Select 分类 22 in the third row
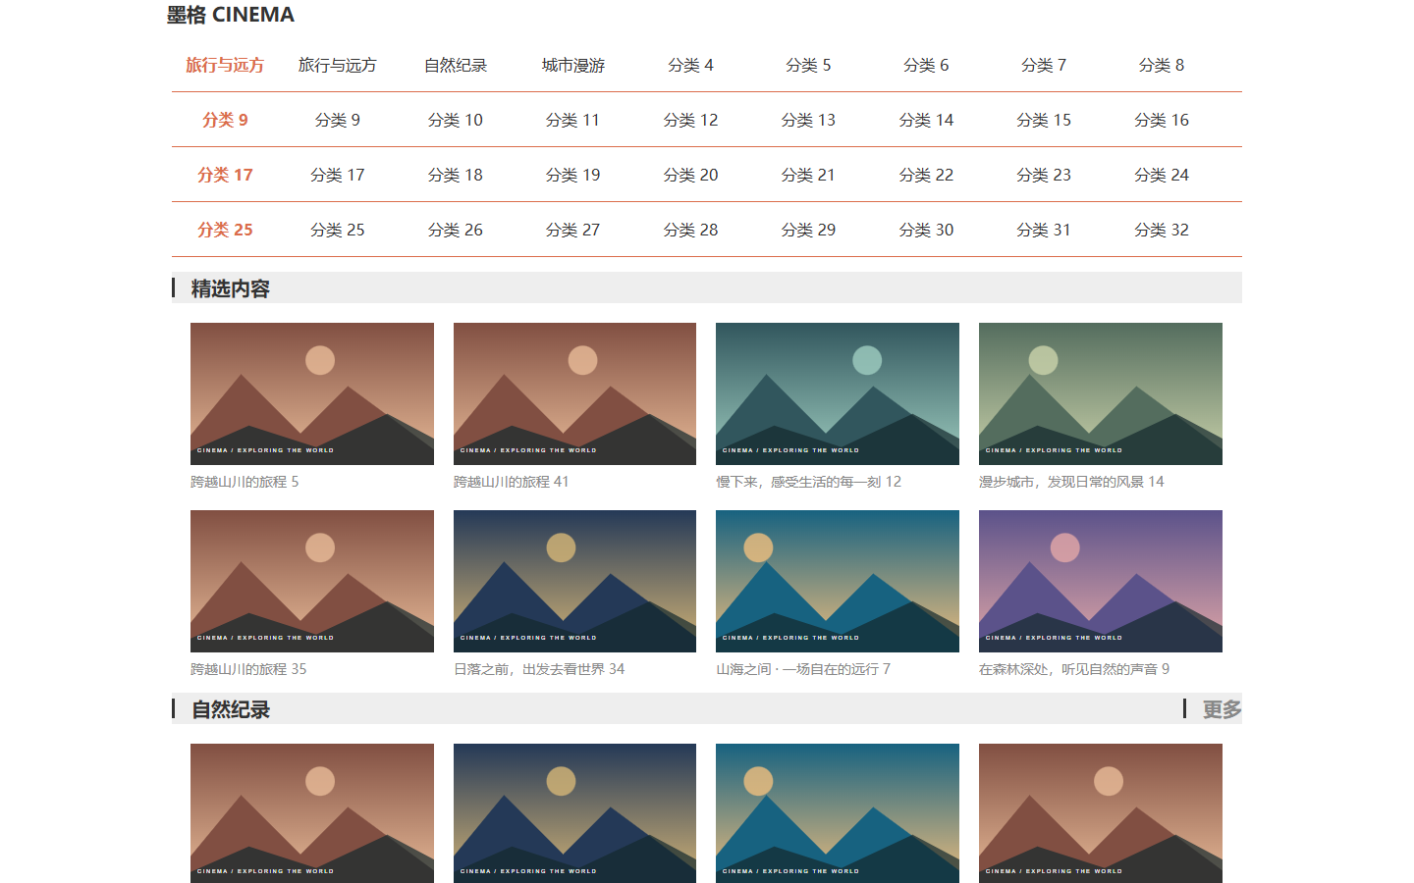Viewport: 1414px width, 883px height. 926,175
